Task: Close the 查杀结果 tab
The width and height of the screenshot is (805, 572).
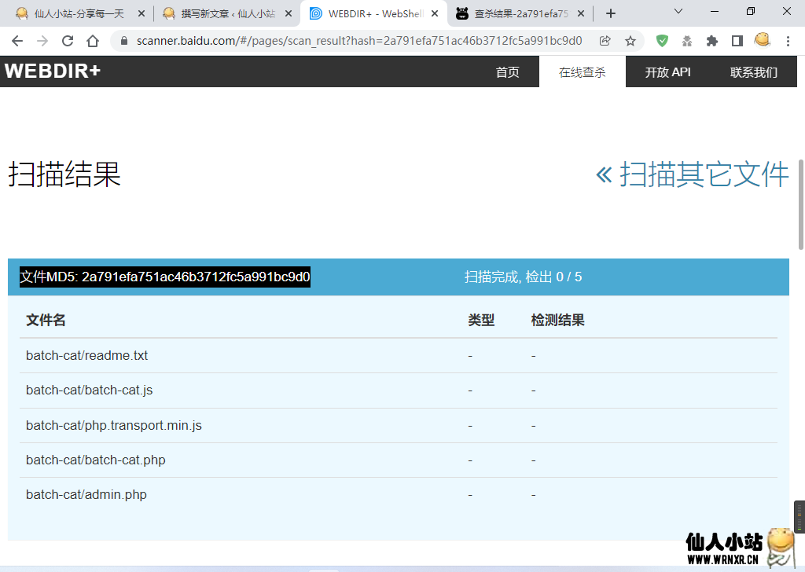Action: click(581, 14)
